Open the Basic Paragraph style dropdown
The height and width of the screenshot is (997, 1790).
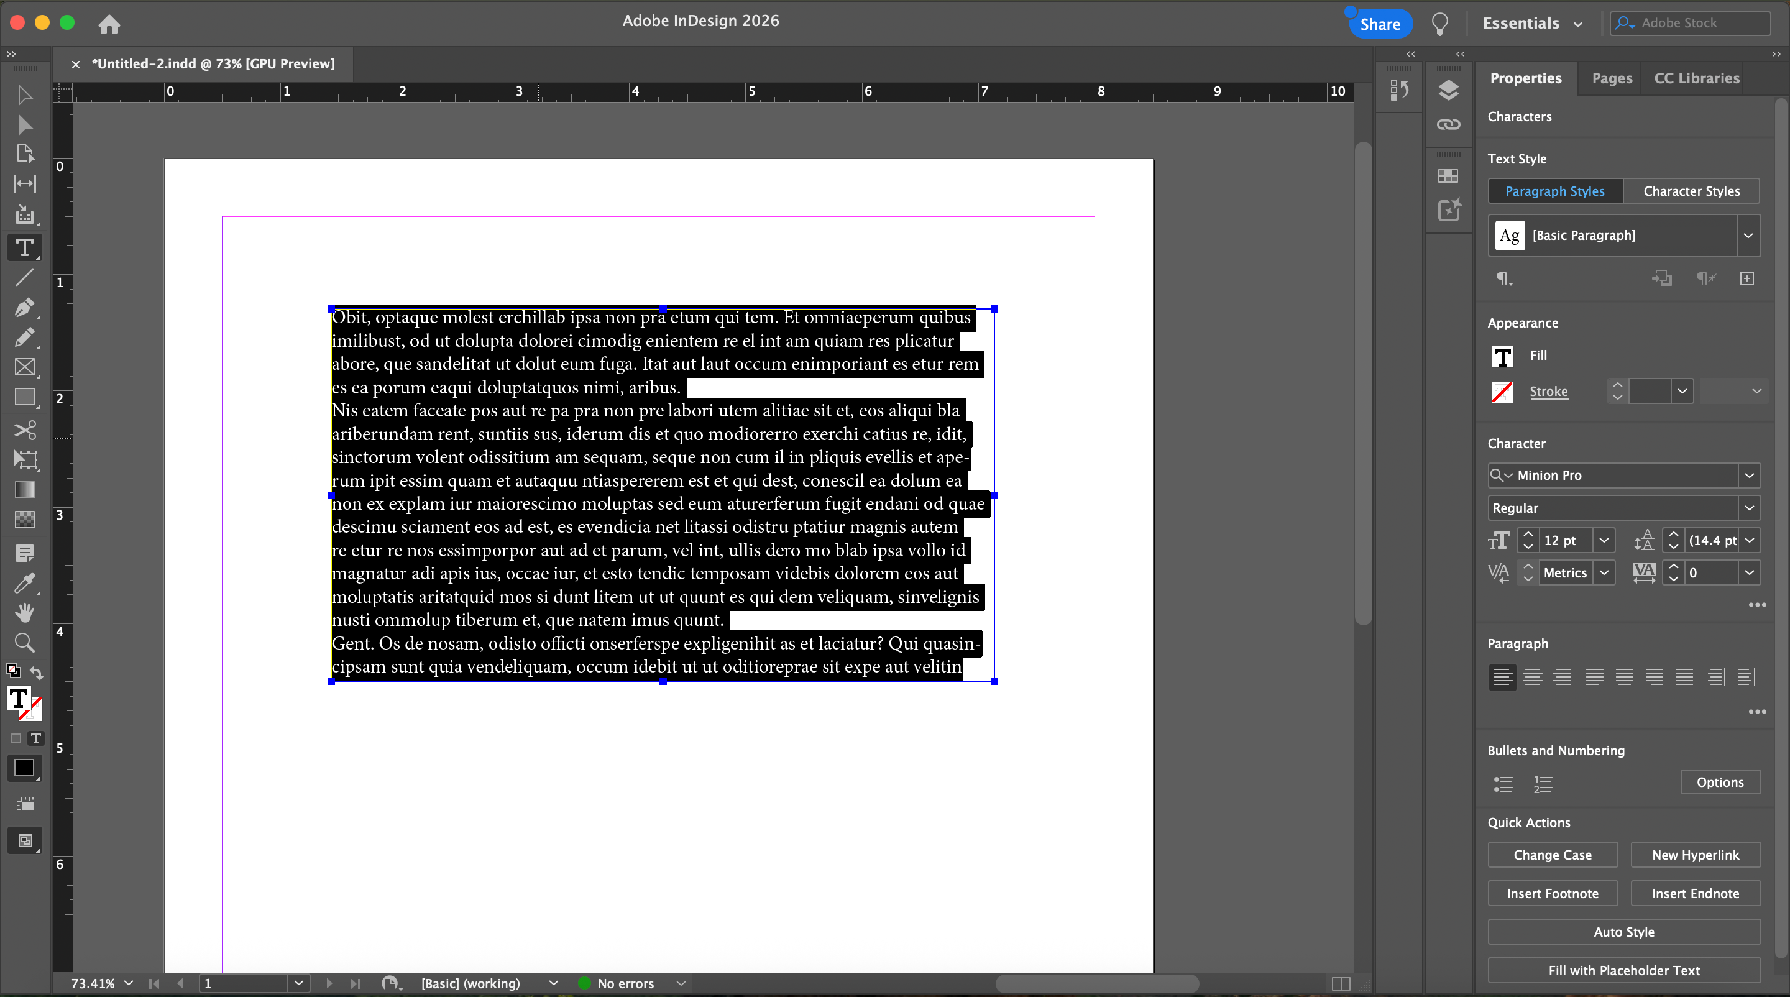pos(1748,236)
